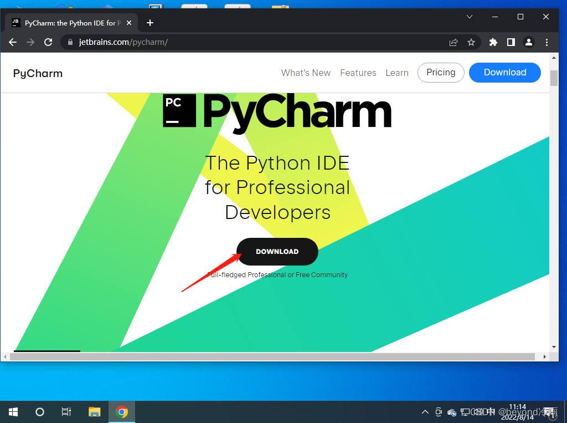
Task: Minimize the Chrome window
Action: coord(495,17)
